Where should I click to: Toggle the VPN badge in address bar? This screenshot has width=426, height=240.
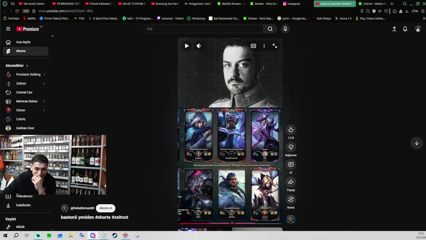[x=26, y=11]
